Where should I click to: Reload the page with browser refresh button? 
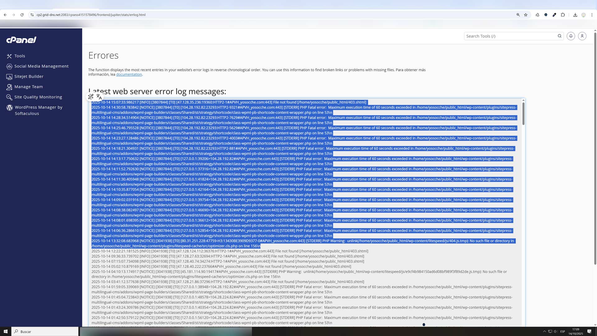22,15
